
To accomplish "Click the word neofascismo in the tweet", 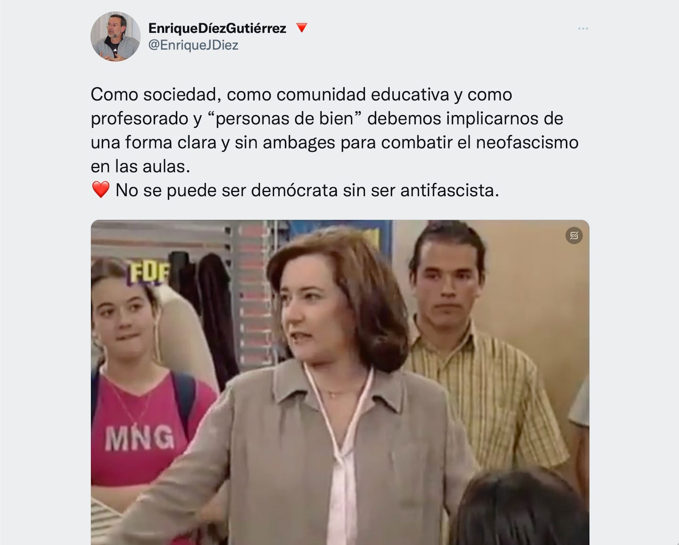I will 527,142.
